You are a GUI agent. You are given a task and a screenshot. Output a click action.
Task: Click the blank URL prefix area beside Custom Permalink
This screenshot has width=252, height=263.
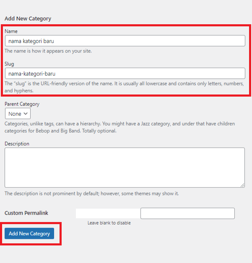pos(108,213)
